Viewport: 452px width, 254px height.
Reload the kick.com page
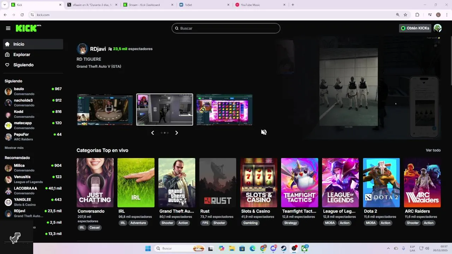(22, 15)
